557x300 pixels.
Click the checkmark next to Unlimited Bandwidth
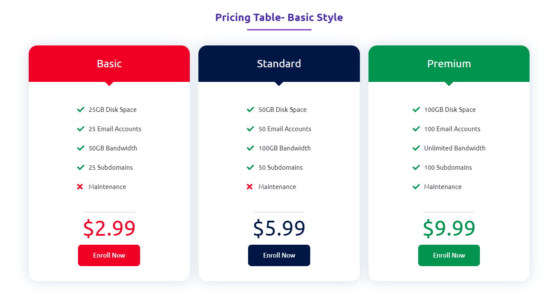(x=416, y=148)
